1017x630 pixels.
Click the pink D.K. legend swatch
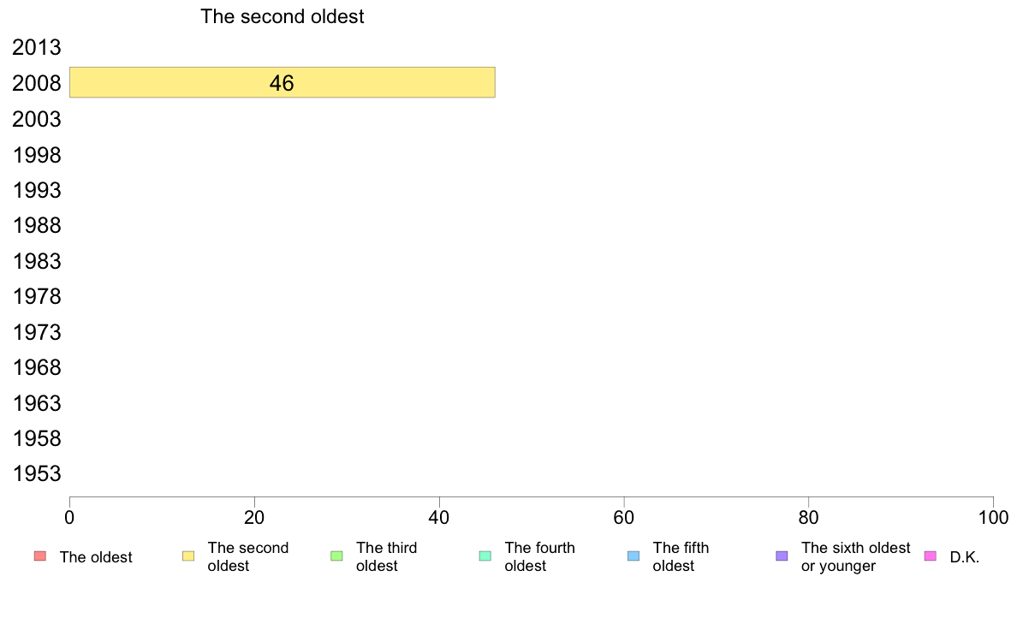click(x=930, y=556)
